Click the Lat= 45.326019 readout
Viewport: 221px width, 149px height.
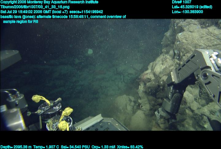pos(188,7)
